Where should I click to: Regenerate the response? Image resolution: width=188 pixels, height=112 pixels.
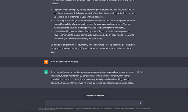[x=94, y=96]
